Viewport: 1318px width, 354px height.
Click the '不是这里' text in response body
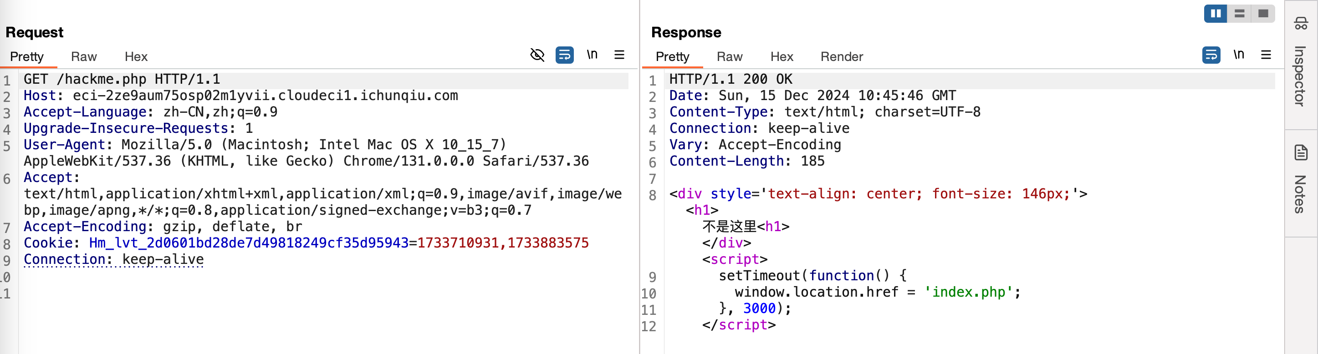tap(730, 226)
